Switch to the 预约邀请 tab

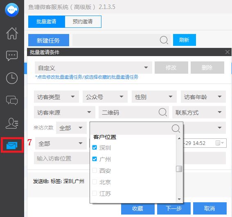click(83, 22)
